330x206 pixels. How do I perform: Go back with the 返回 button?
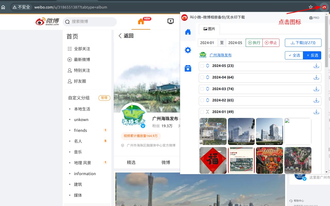pyautogui.click(x=126, y=36)
